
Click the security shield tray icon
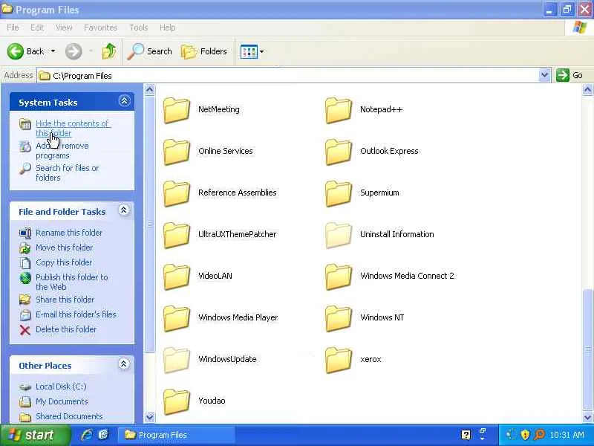tap(525, 435)
